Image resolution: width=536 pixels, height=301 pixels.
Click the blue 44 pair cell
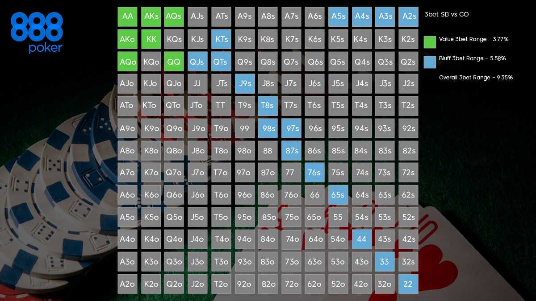(361, 239)
